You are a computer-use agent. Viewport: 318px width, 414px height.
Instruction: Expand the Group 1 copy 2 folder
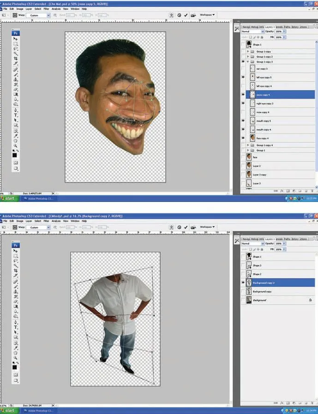click(248, 56)
